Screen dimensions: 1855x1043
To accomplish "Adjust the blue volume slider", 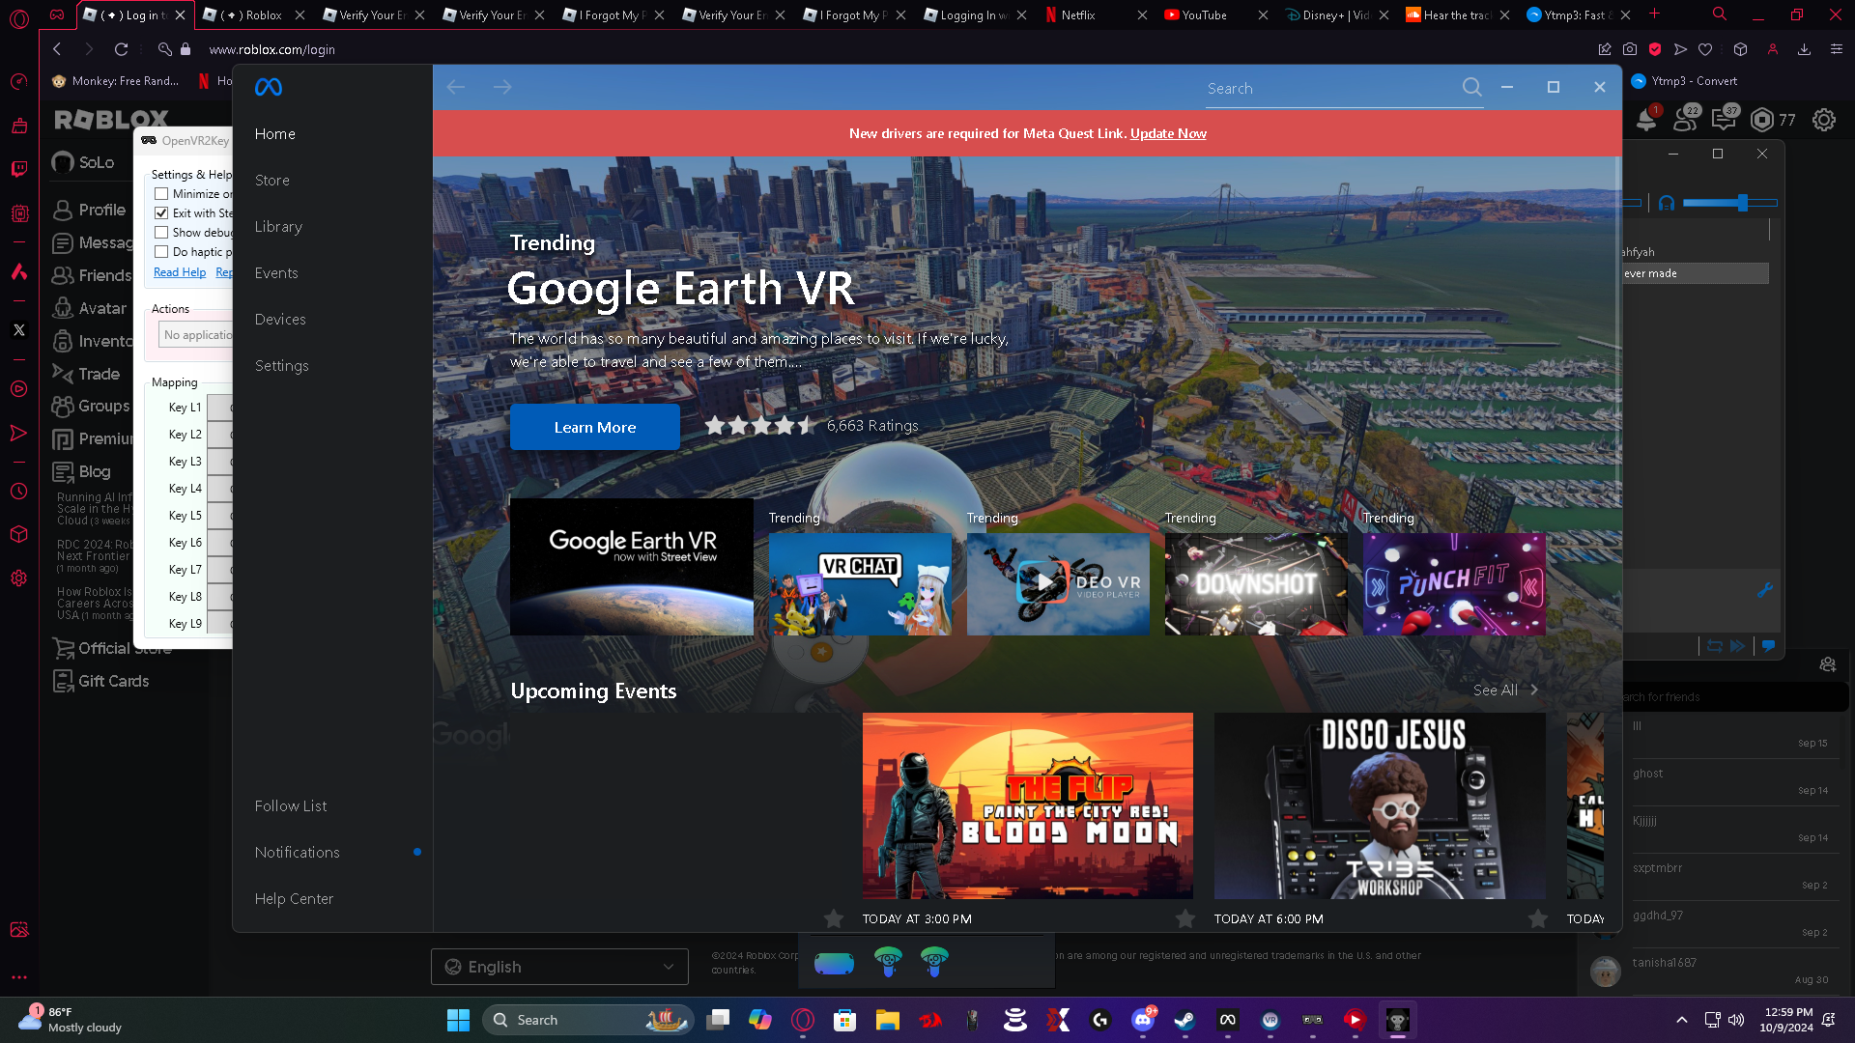I will click(x=1742, y=203).
